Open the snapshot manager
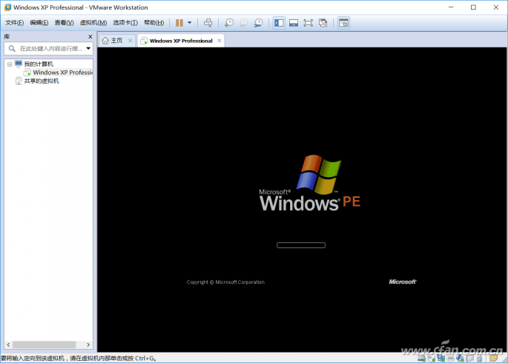 pyautogui.click(x=258, y=23)
